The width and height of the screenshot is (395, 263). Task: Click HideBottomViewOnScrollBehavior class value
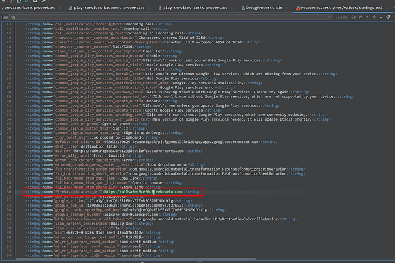(206, 219)
